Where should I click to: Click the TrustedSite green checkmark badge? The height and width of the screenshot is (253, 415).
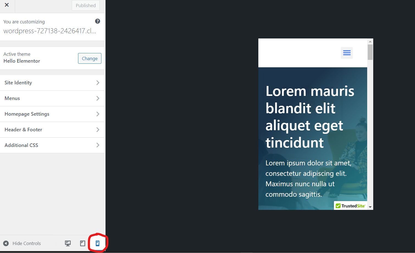click(x=338, y=205)
